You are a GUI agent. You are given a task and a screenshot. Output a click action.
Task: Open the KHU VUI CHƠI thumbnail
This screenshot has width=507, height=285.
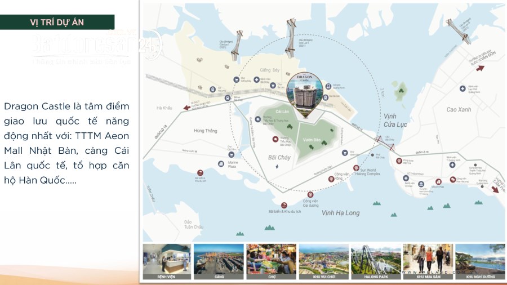coord(324,261)
